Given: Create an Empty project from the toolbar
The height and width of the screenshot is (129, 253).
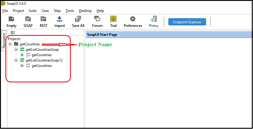Looking at the screenshot, I should pos(11,19).
